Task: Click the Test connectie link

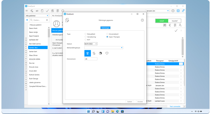Action: 175,106
